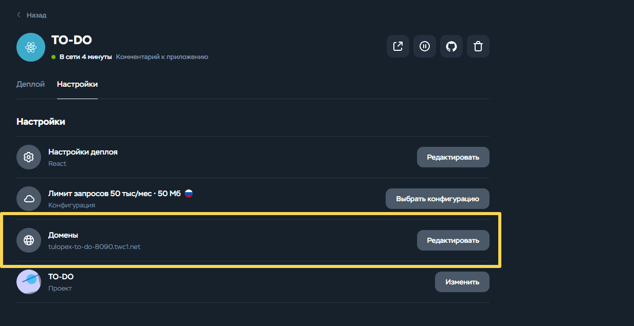This screenshot has width=634, height=326.
Task: Click the TO-DO project avatar thumbnail
Action: coord(29,282)
